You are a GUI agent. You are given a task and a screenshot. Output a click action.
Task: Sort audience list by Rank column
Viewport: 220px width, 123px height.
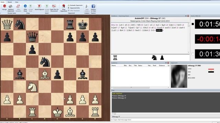click(x=154, y=66)
